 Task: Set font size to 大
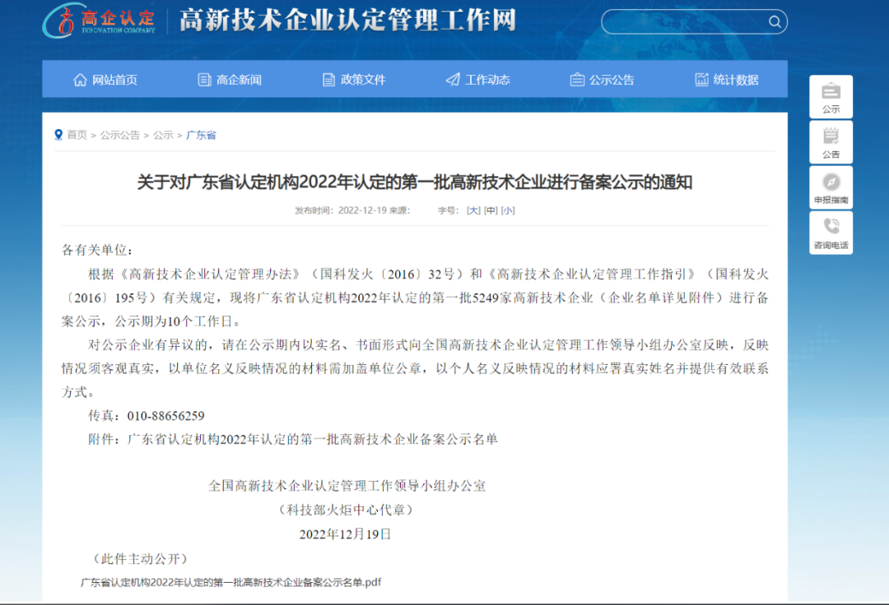tap(472, 210)
